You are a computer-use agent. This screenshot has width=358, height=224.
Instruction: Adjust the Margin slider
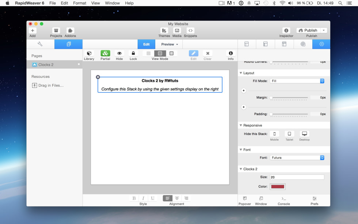(289, 98)
